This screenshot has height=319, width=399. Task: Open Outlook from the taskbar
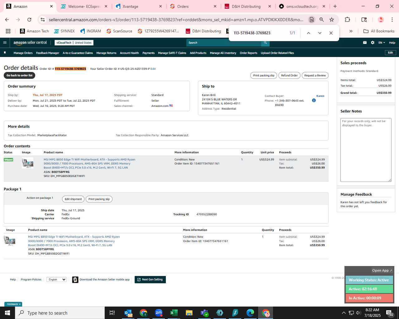pos(128,313)
